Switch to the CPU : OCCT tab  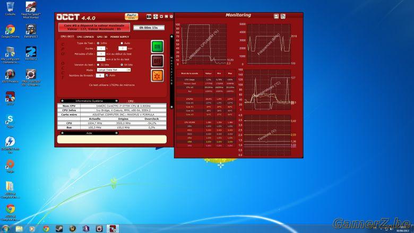click(67, 37)
